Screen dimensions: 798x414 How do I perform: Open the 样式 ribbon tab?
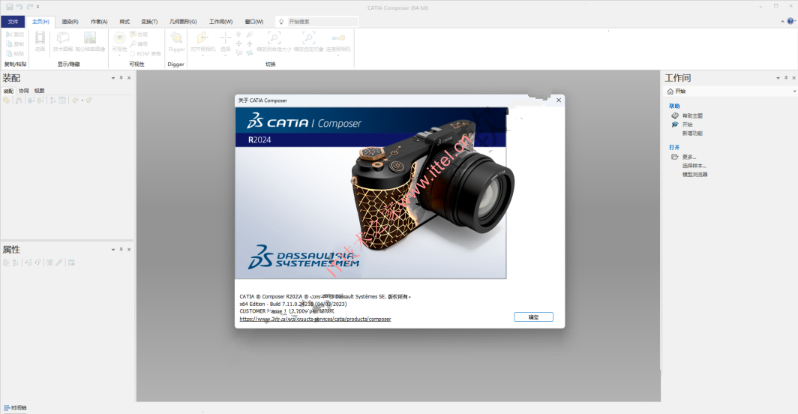pyautogui.click(x=124, y=22)
